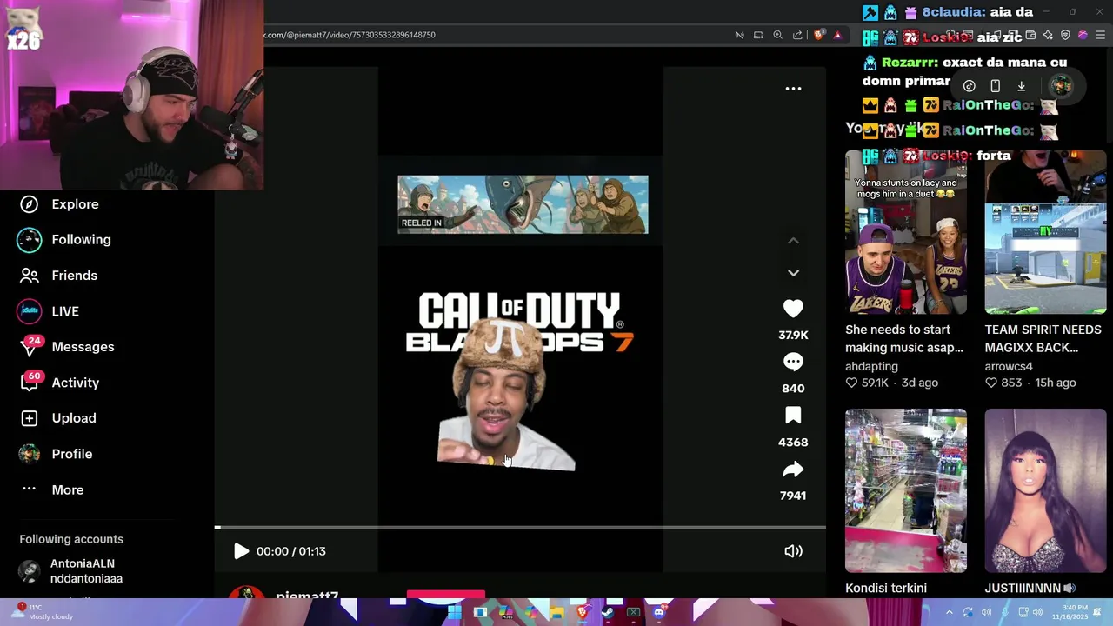Open the JUSTIIINNNN video thumbnail
The height and width of the screenshot is (626, 1113).
click(x=1045, y=490)
